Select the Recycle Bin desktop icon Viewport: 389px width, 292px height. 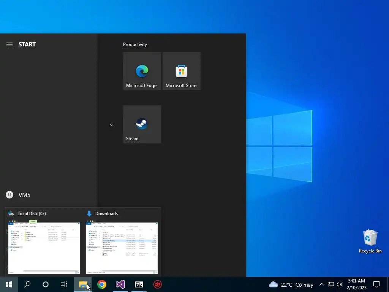click(x=370, y=241)
